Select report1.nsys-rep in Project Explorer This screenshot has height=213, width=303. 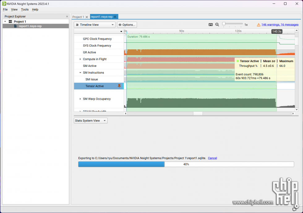coord(36,26)
